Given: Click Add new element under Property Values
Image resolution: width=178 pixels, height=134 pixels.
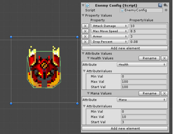Looking at the screenshot, I should click(125, 48).
